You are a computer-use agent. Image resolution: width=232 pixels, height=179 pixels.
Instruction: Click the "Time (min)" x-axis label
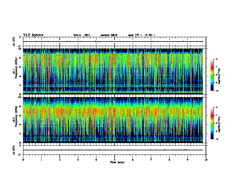(x=117, y=162)
